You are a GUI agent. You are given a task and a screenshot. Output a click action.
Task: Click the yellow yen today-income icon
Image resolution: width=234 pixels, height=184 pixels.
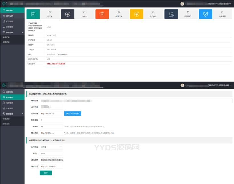tap(137, 14)
